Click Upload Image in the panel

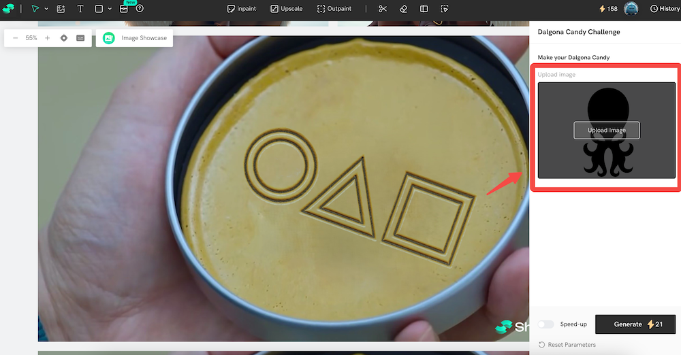pyautogui.click(x=606, y=130)
